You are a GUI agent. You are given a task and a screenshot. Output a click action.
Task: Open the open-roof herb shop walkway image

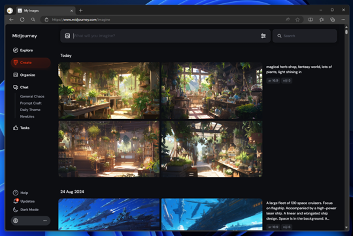coord(212,149)
